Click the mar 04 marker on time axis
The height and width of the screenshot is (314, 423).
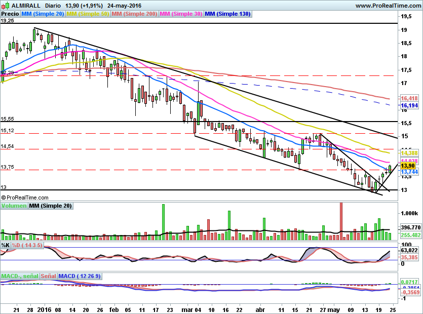pyautogui.click(x=191, y=310)
